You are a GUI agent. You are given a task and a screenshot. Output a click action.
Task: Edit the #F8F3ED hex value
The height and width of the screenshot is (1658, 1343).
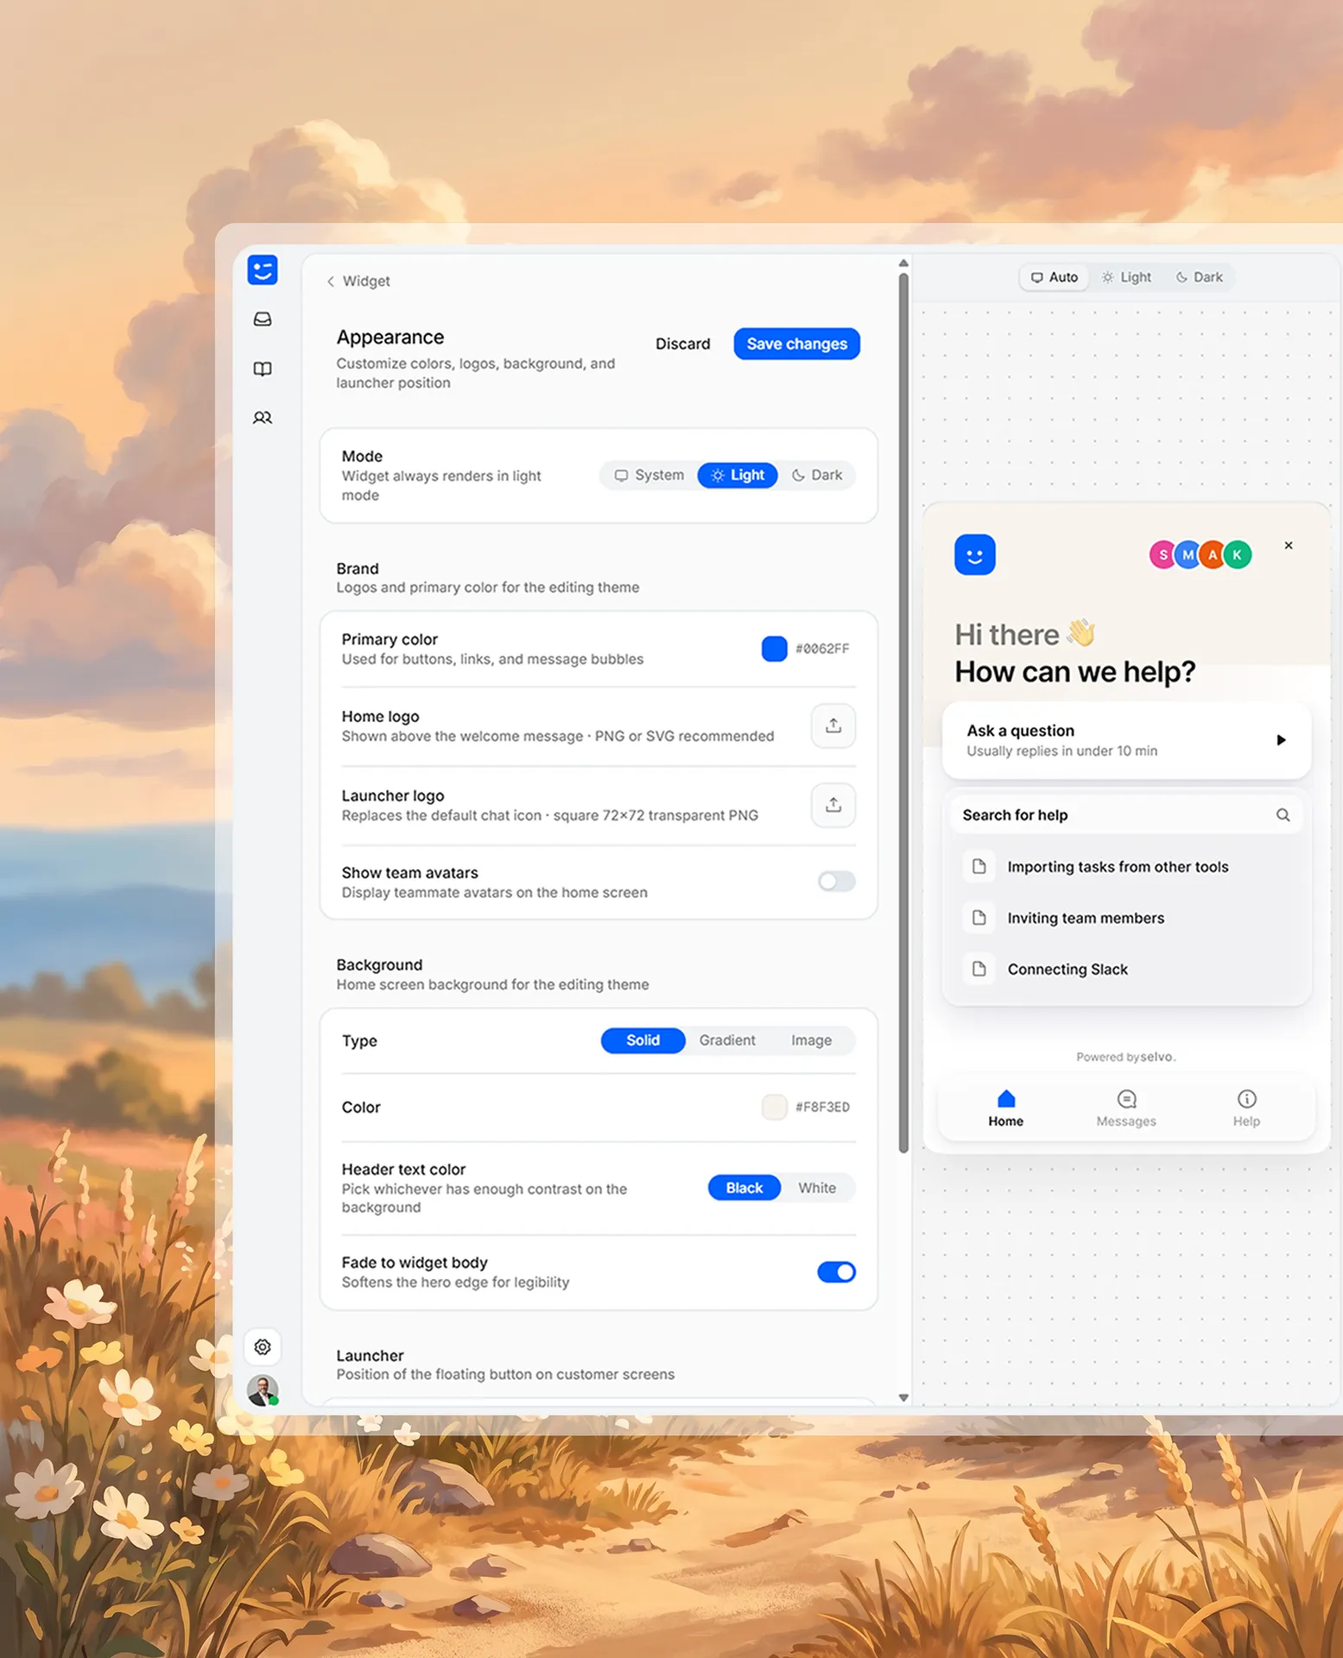click(x=822, y=1107)
